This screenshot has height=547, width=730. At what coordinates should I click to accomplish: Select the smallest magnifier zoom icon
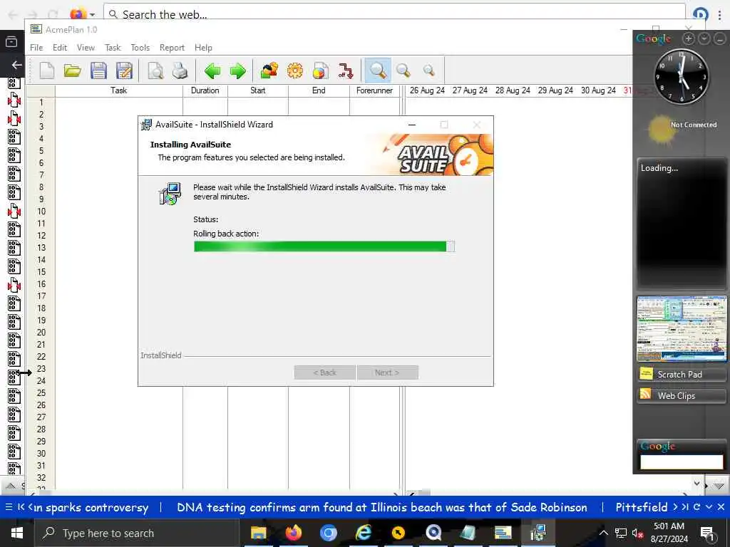coord(428,71)
